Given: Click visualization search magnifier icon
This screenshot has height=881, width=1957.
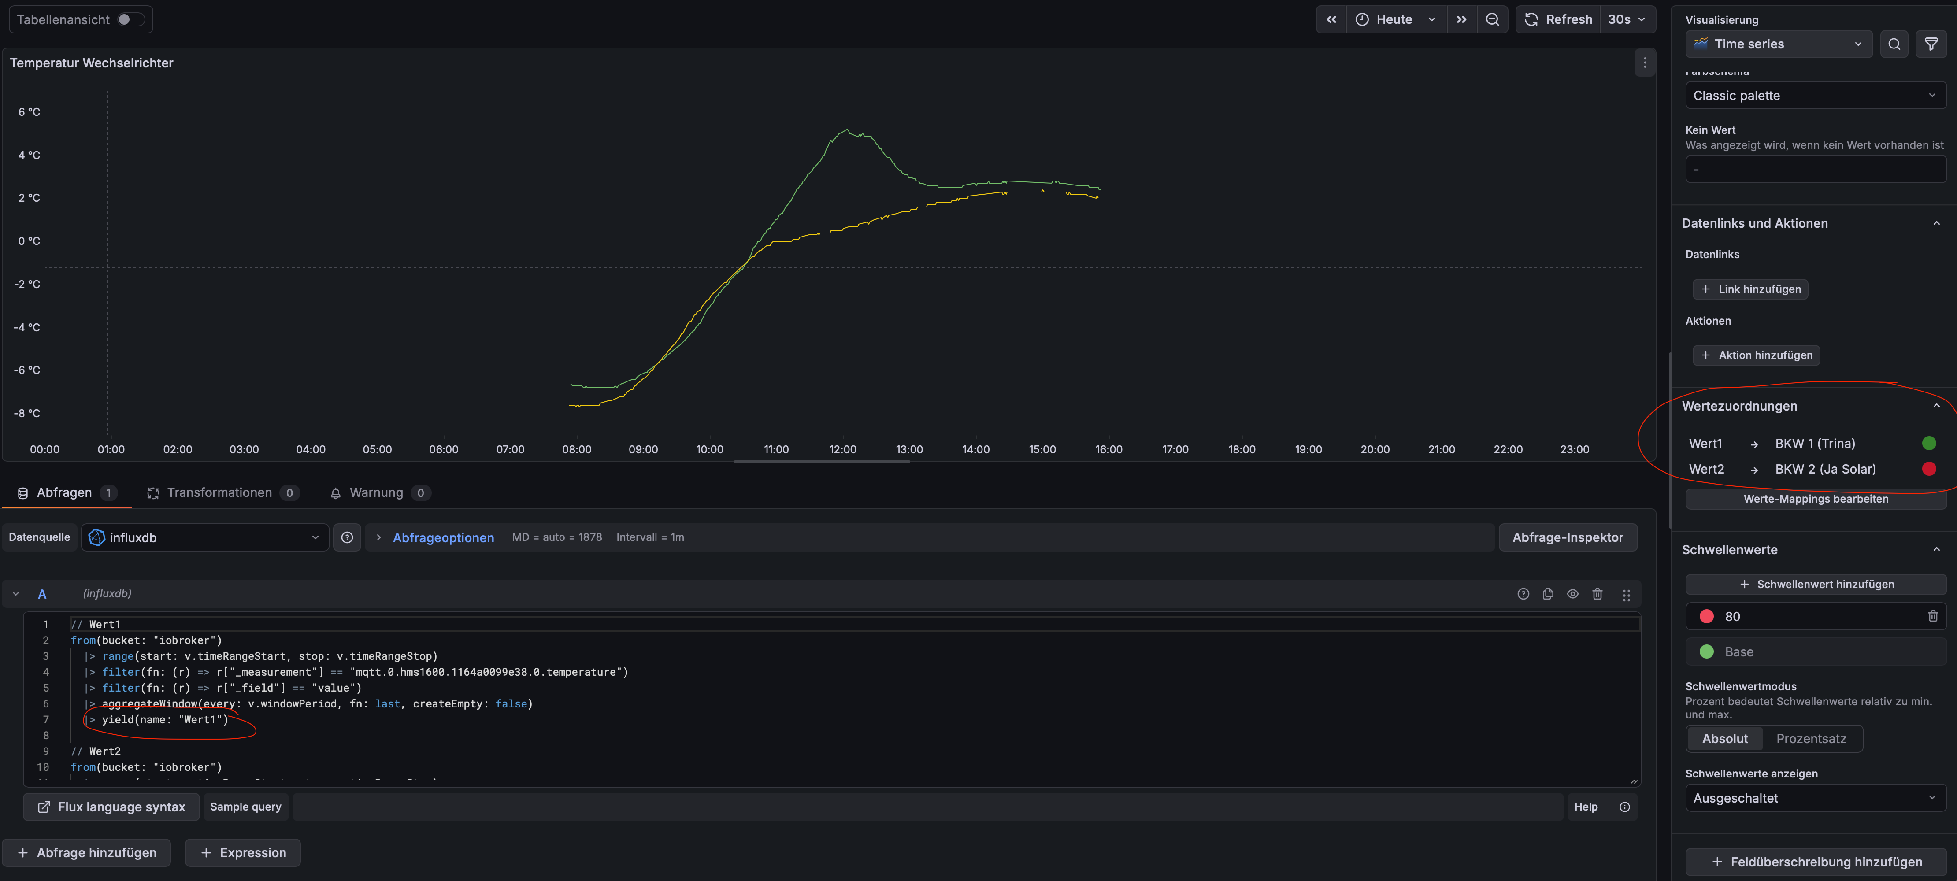Looking at the screenshot, I should click(1894, 44).
